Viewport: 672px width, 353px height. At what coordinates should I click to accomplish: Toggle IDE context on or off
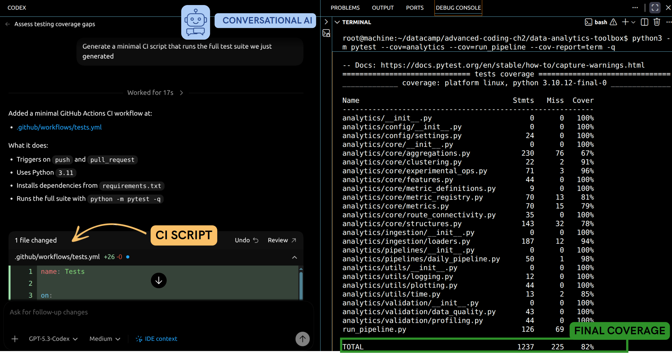[157, 339]
